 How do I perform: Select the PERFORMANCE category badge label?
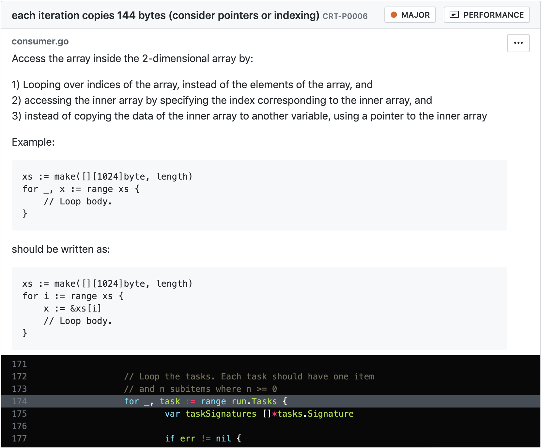[493, 15]
